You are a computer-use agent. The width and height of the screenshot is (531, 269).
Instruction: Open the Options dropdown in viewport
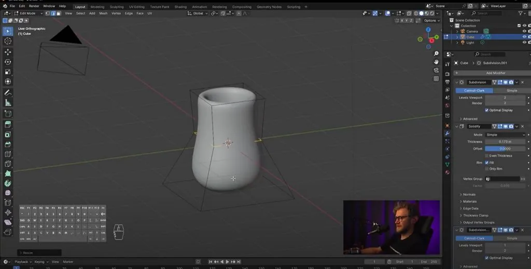coord(432,21)
